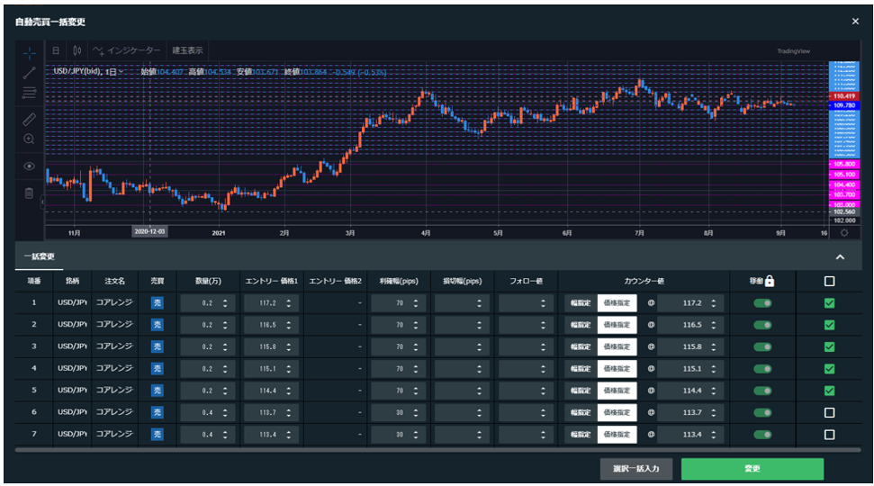Adjust counter value stepper 113.7
The image size is (874, 486).
click(x=714, y=412)
